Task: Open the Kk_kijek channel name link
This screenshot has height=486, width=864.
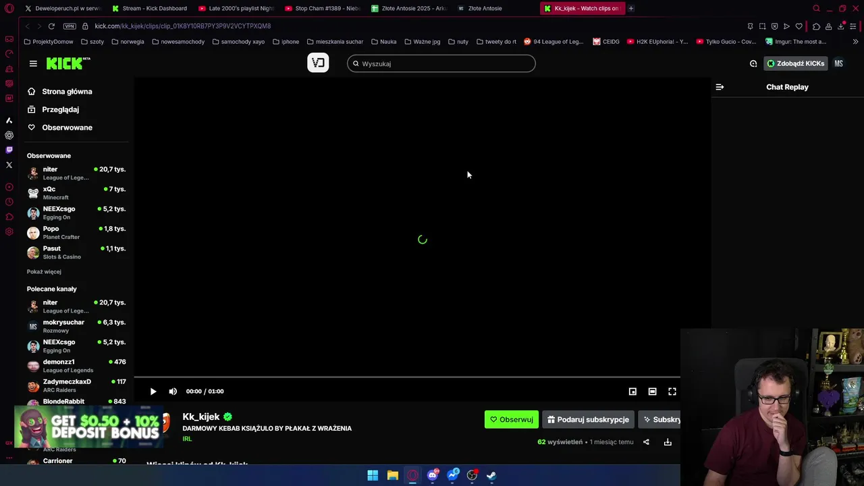Action: [201, 417]
